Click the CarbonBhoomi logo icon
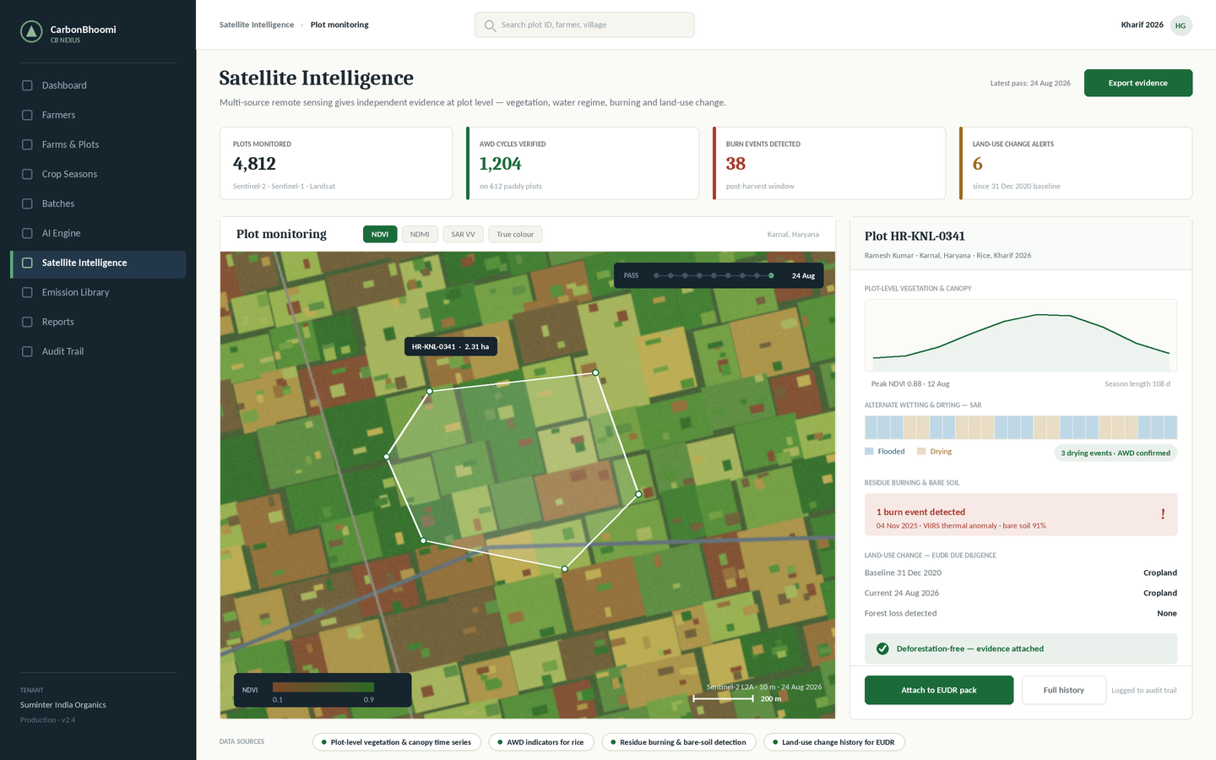This screenshot has height=760, width=1216. (x=31, y=32)
